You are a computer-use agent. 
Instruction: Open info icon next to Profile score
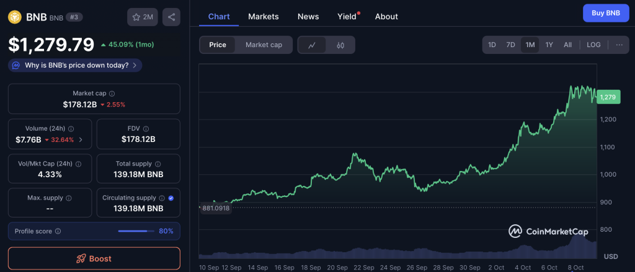coord(58,231)
